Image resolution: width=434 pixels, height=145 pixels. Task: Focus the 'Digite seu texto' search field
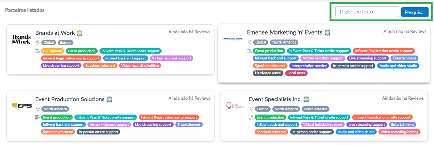[367, 12]
